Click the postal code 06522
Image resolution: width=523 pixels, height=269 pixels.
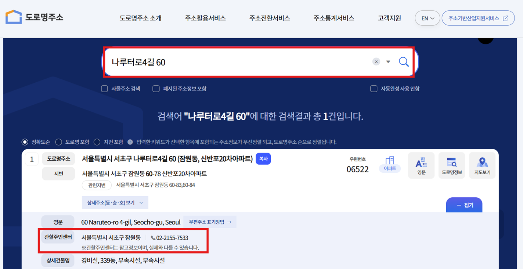(358, 169)
